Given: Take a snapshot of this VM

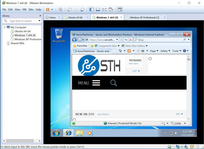Looking at the screenshot, I should (x=69, y=10).
